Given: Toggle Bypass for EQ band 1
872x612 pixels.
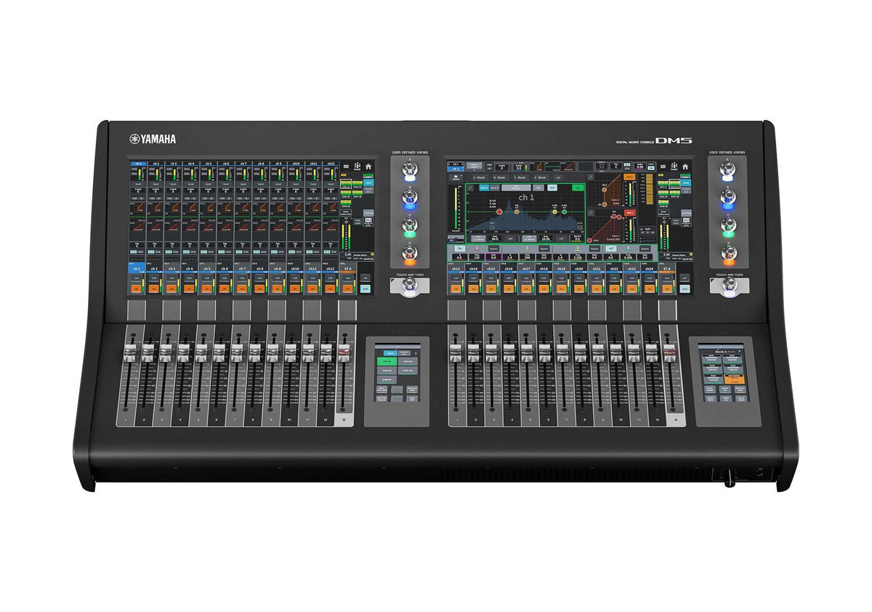Looking at the screenshot, I should pyautogui.click(x=493, y=249).
